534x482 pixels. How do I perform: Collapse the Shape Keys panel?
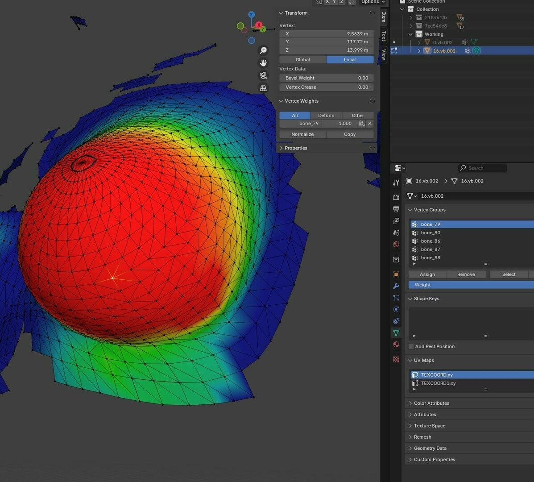click(410, 299)
